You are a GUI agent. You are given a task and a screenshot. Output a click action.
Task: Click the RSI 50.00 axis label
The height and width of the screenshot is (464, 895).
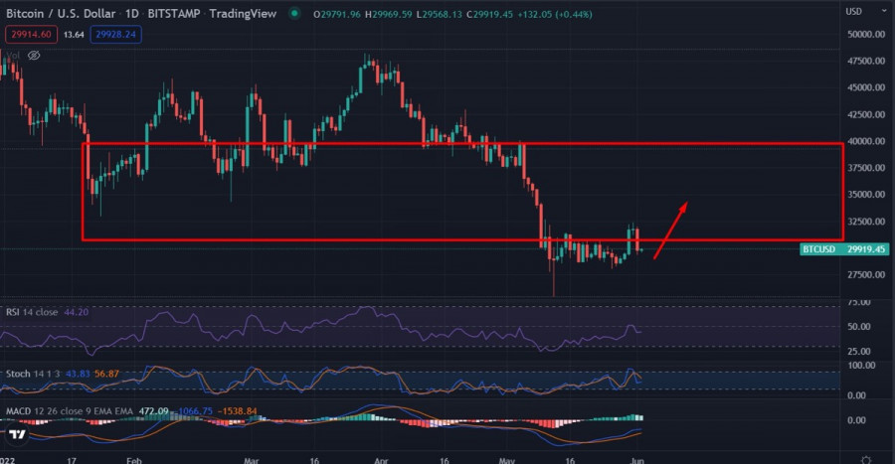point(859,327)
